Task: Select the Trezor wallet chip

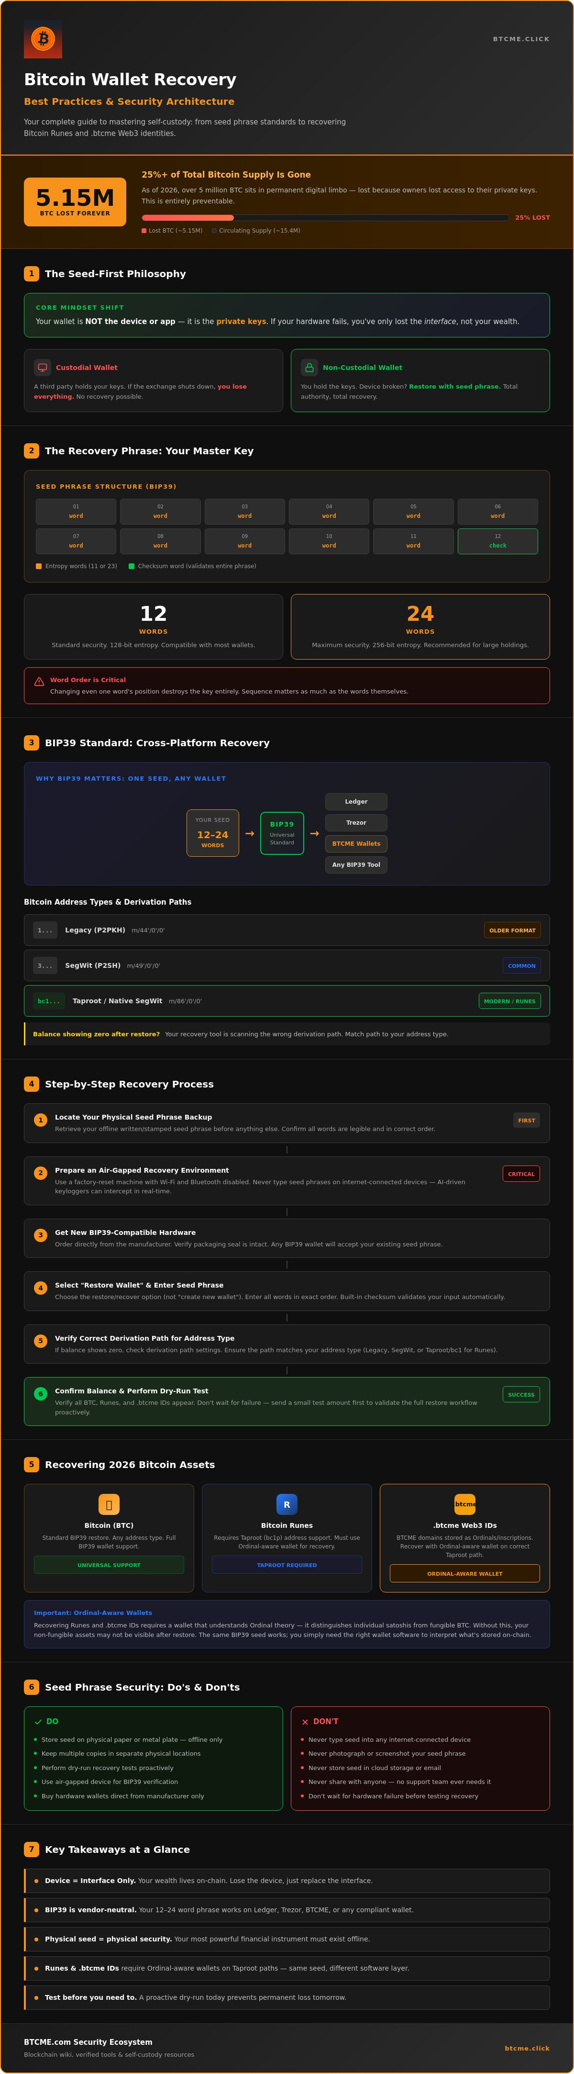Action: (356, 823)
